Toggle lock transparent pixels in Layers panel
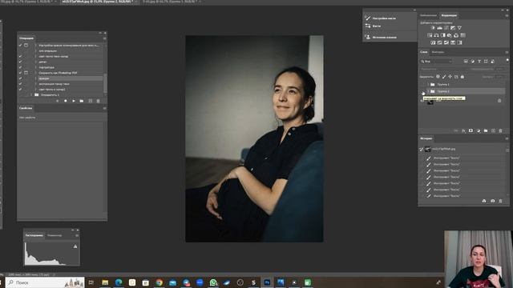The image size is (513, 288). tap(438, 77)
